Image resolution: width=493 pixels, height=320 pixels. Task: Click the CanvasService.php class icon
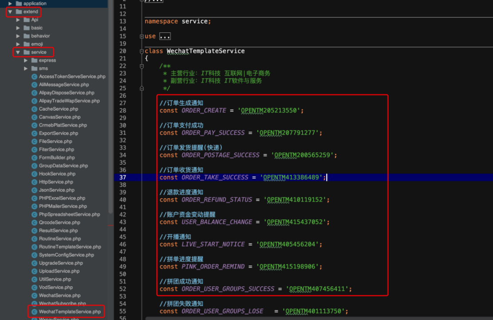click(x=34, y=117)
